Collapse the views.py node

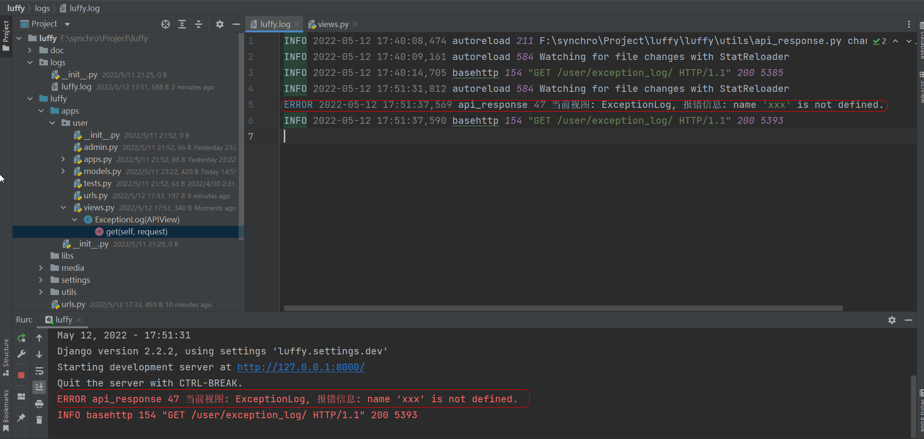pyautogui.click(x=63, y=207)
